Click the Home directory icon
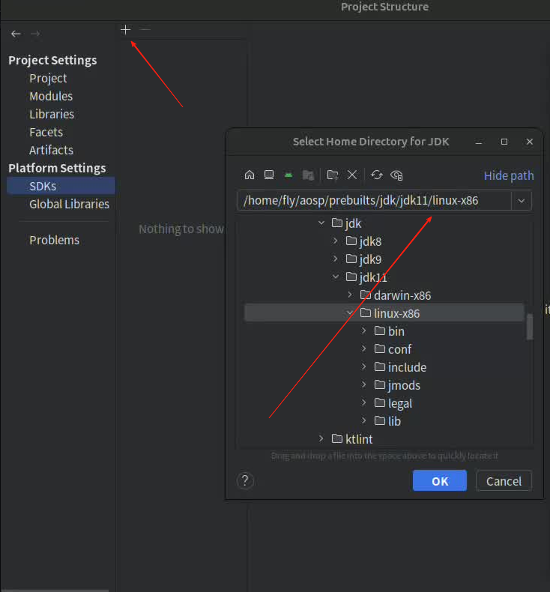The height and width of the screenshot is (592, 550). tap(250, 175)
